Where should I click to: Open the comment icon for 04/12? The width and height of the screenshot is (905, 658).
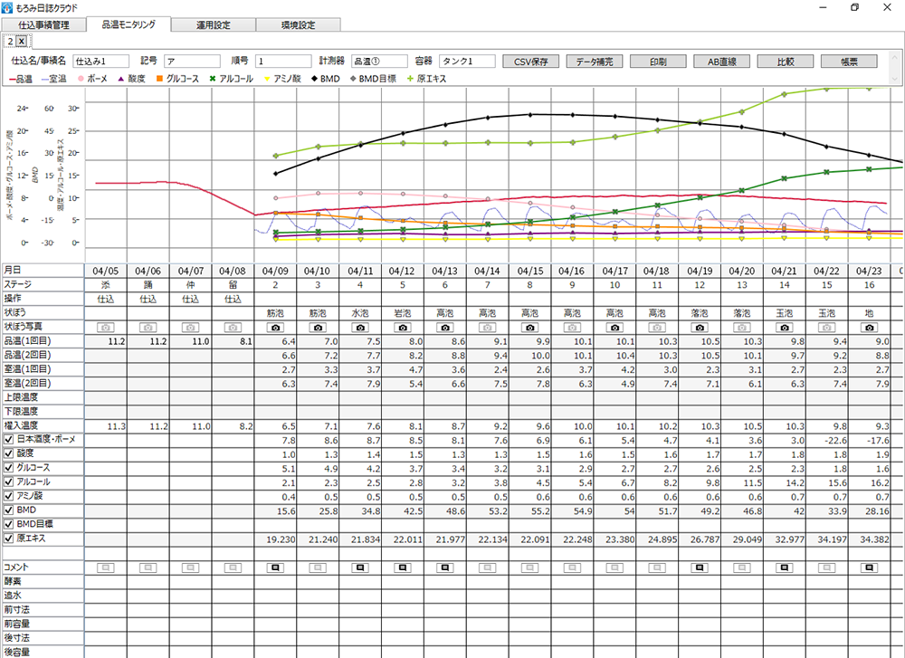point(403,568)
